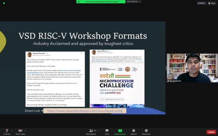This screenshot has width=218, height=136.
Task: Click the Unmute microphone icon
Action: click(x=7, y=131)
